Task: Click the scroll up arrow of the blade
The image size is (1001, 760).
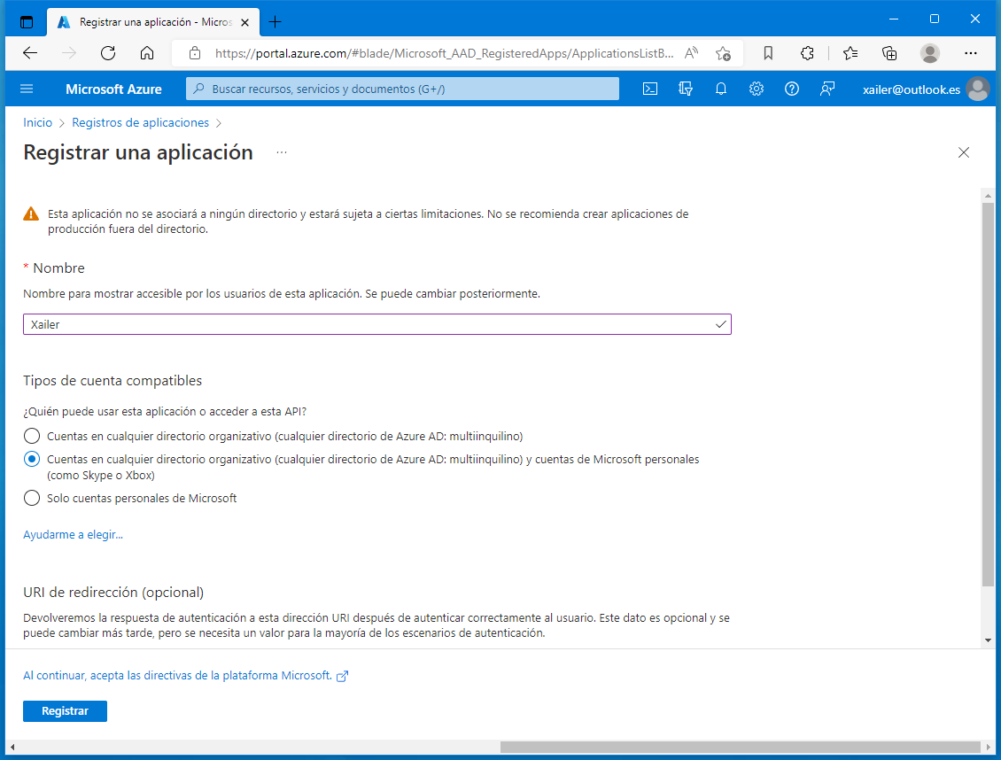Action: pos(988,196)
